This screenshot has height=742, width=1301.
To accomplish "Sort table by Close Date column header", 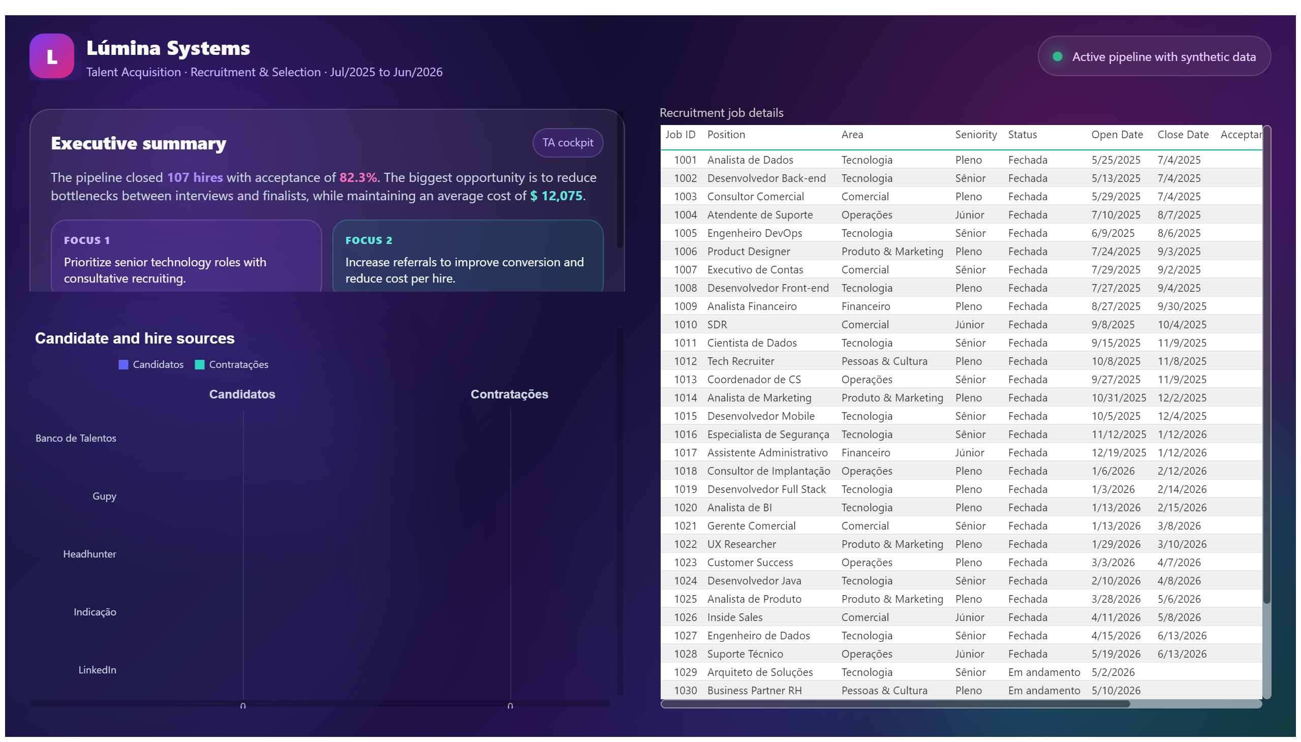I will click(1182, 135).
